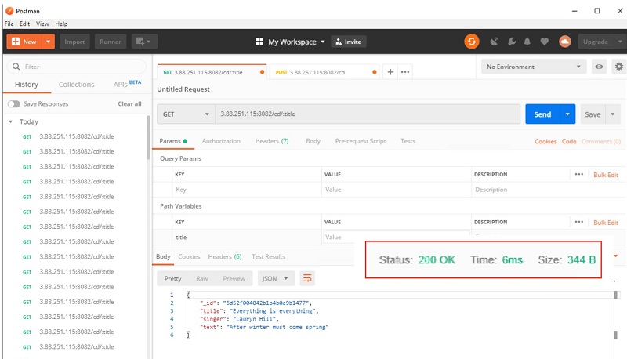627x359 pixels.
Task: Toggle the Save Responses switch
Action: tap(14, 104)
